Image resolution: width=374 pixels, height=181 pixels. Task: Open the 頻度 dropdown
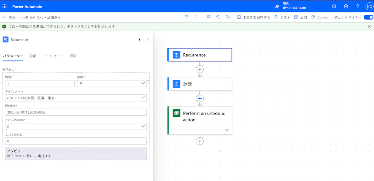(x=112, y=84)
